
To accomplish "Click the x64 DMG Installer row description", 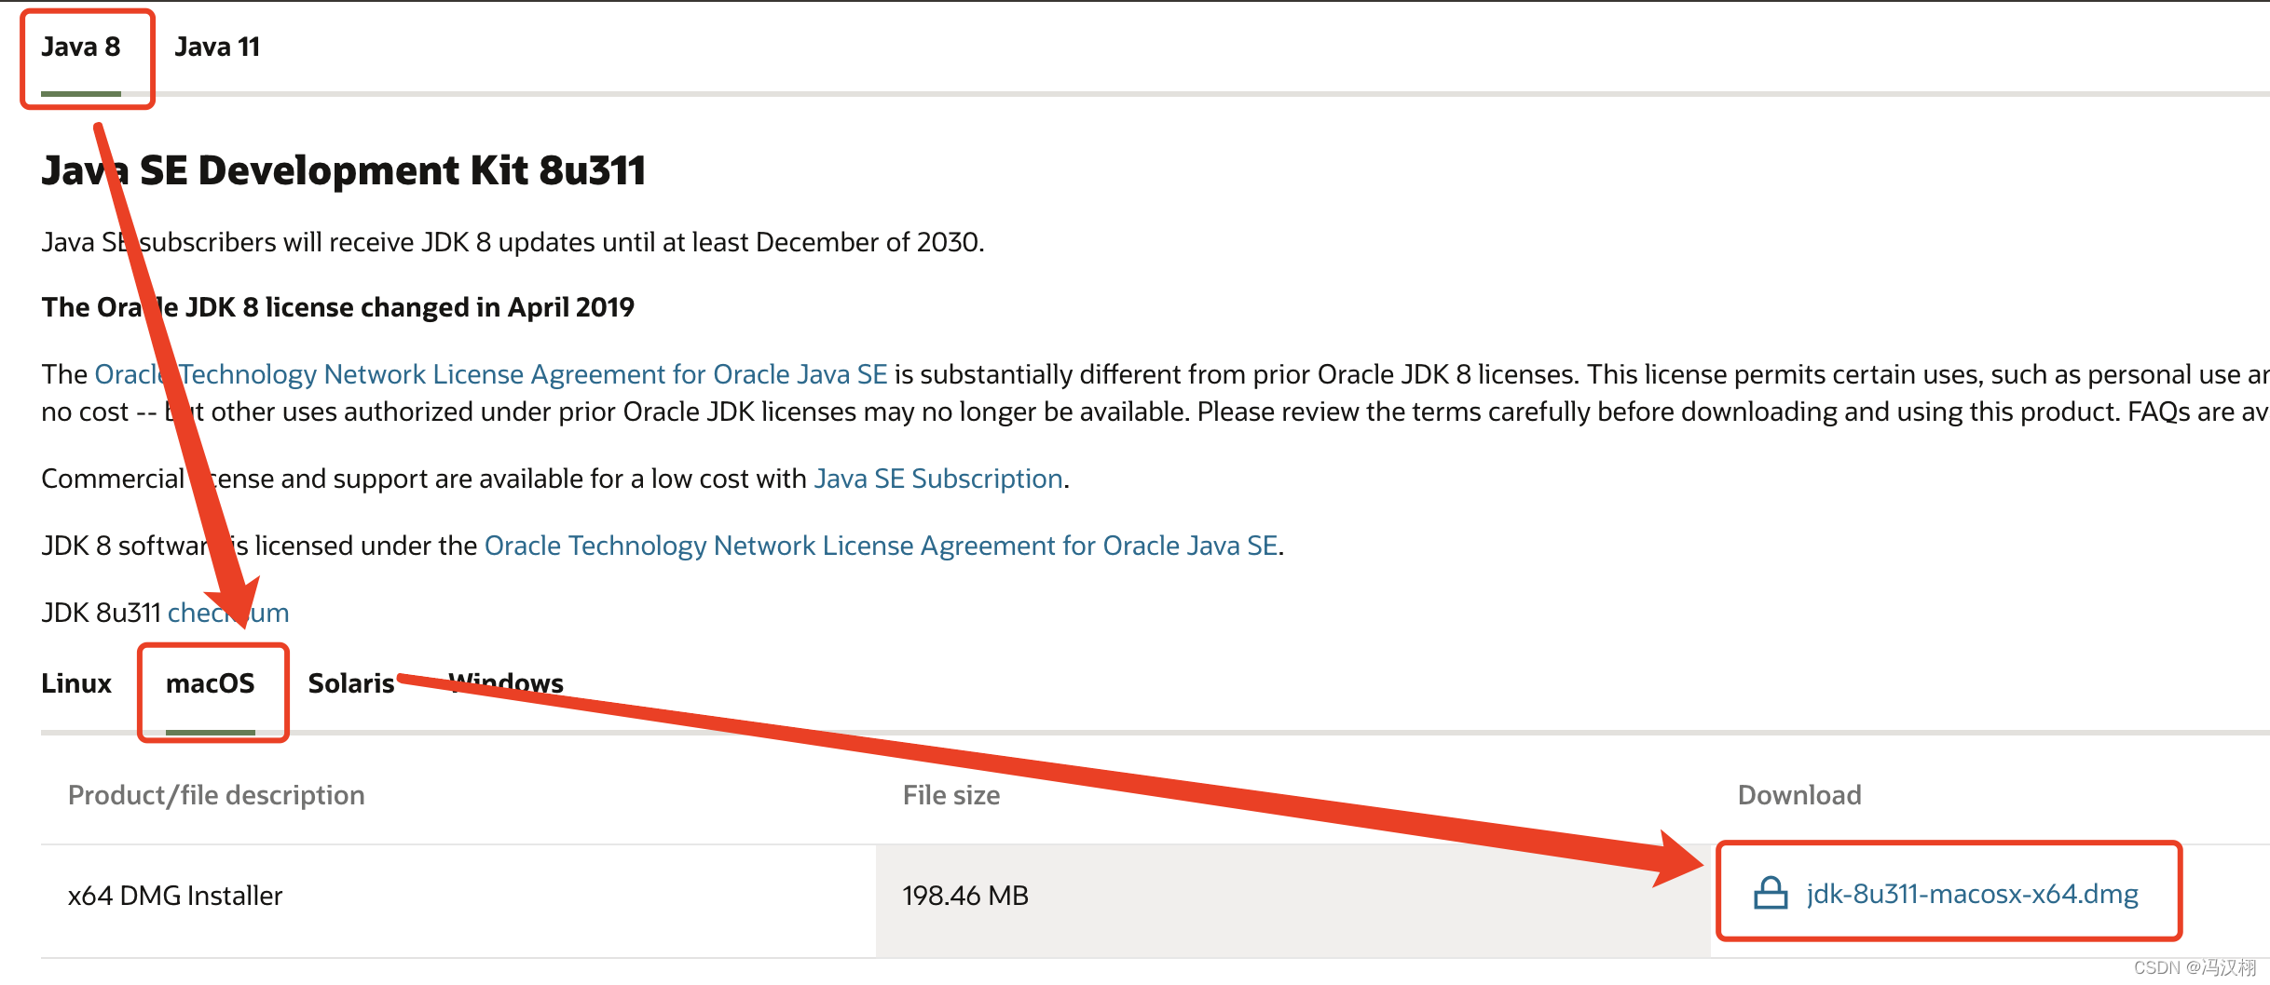I will tap(175, 896).
